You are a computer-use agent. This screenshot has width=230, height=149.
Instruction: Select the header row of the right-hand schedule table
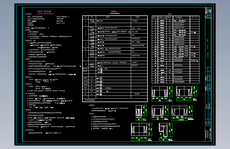[x=176, y=17]
